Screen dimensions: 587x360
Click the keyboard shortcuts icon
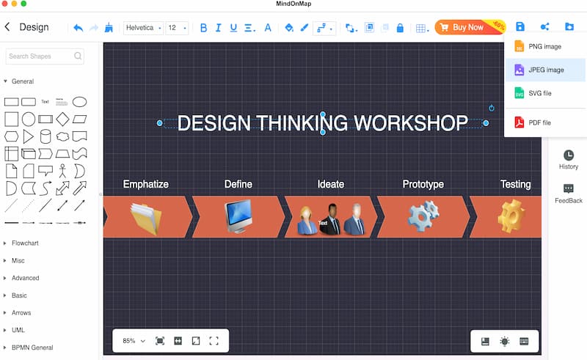[x=524, y=341]
